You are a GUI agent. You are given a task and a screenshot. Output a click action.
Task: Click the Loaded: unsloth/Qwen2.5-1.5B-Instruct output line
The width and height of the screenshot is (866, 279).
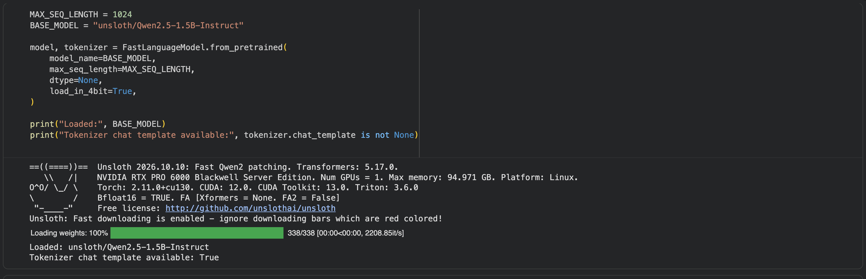[119, 247]
